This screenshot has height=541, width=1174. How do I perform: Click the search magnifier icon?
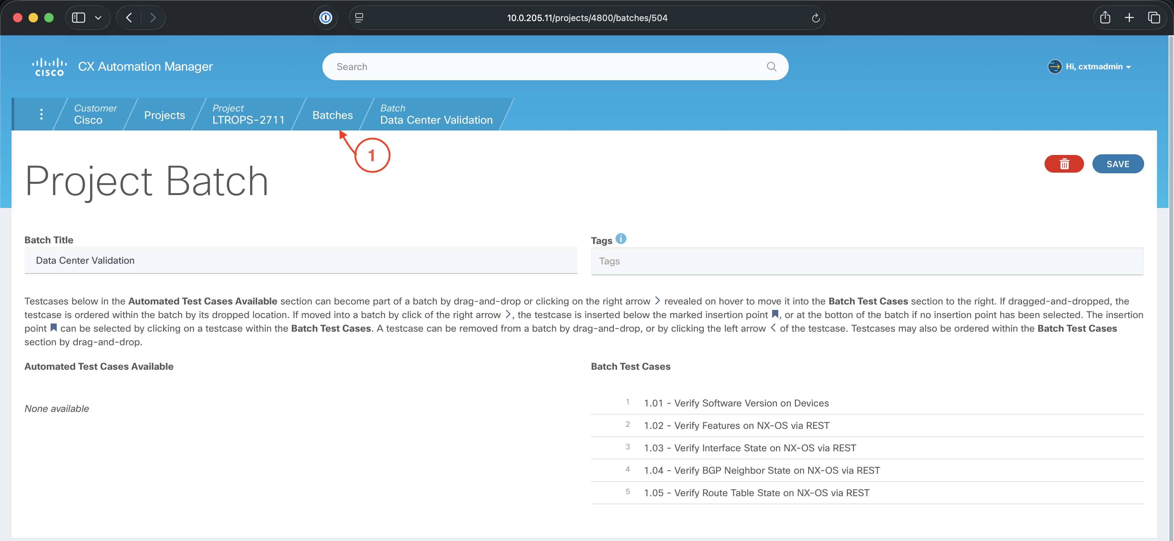click(771, 67)
